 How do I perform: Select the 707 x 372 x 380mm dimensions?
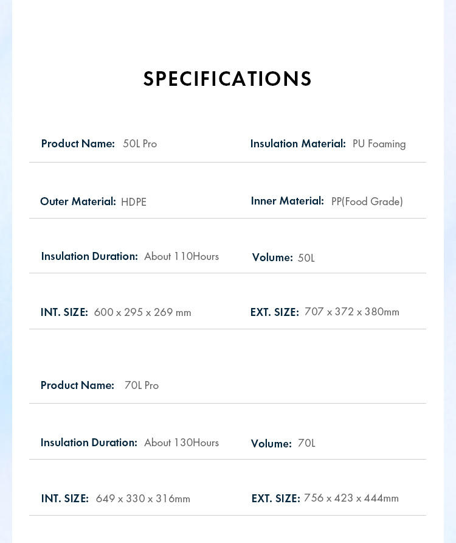[352, 312]
